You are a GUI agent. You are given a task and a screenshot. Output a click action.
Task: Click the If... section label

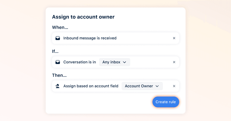point(55,51)
